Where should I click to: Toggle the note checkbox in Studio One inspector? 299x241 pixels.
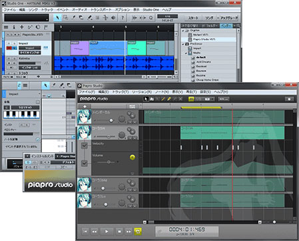(38, 140)
